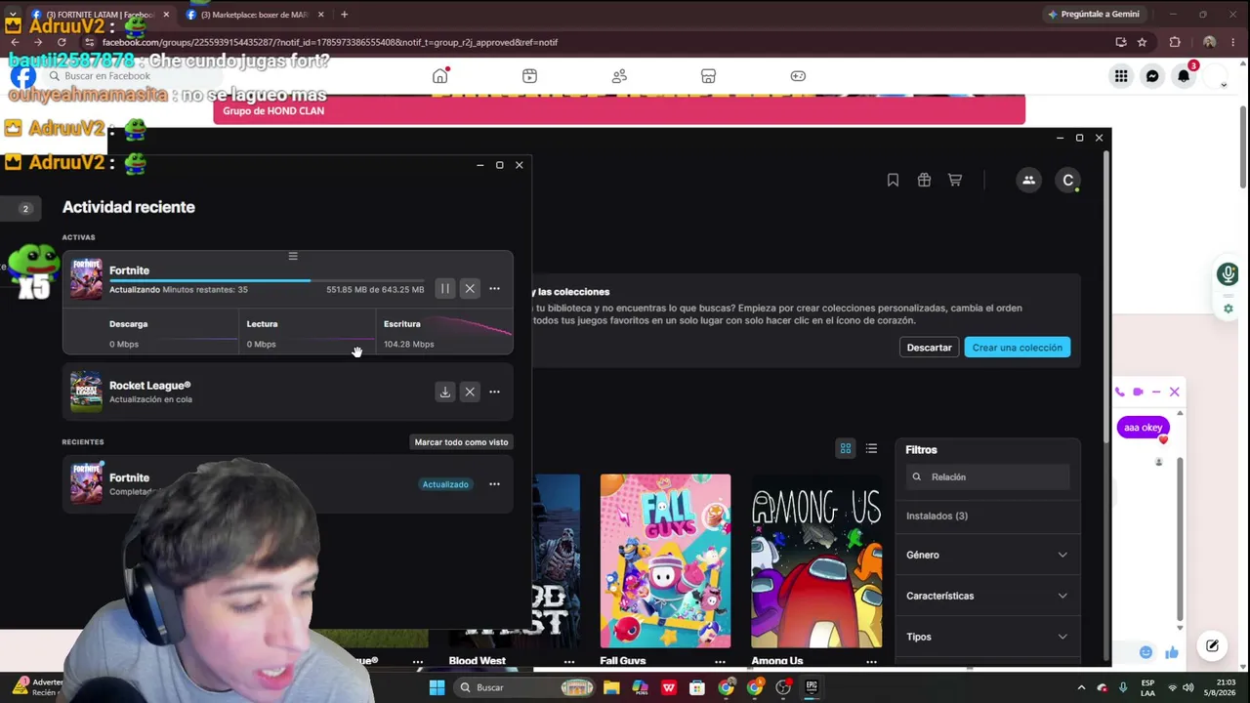Go back to the previous browser page
This screenshot has width=1250, height=703.
[x=15, y=42]
